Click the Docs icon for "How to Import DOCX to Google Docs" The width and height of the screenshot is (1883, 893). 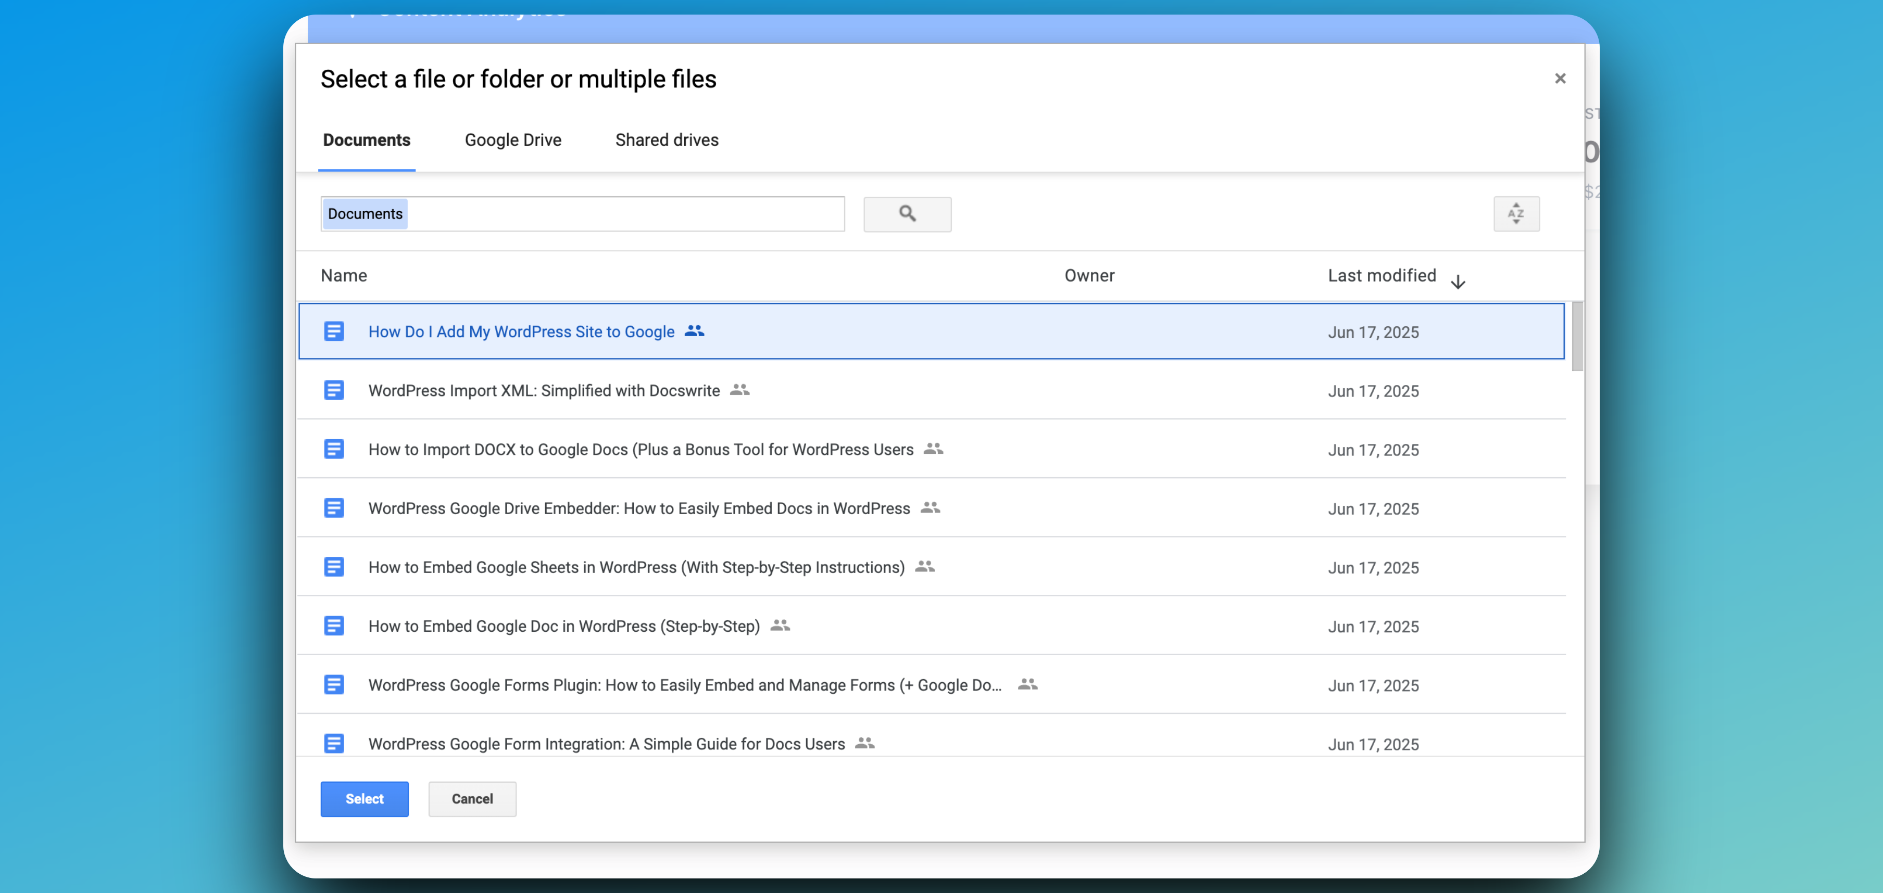[334, 449]
